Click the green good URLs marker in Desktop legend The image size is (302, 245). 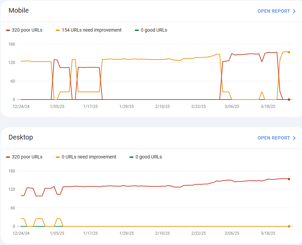tap(131, 157)
